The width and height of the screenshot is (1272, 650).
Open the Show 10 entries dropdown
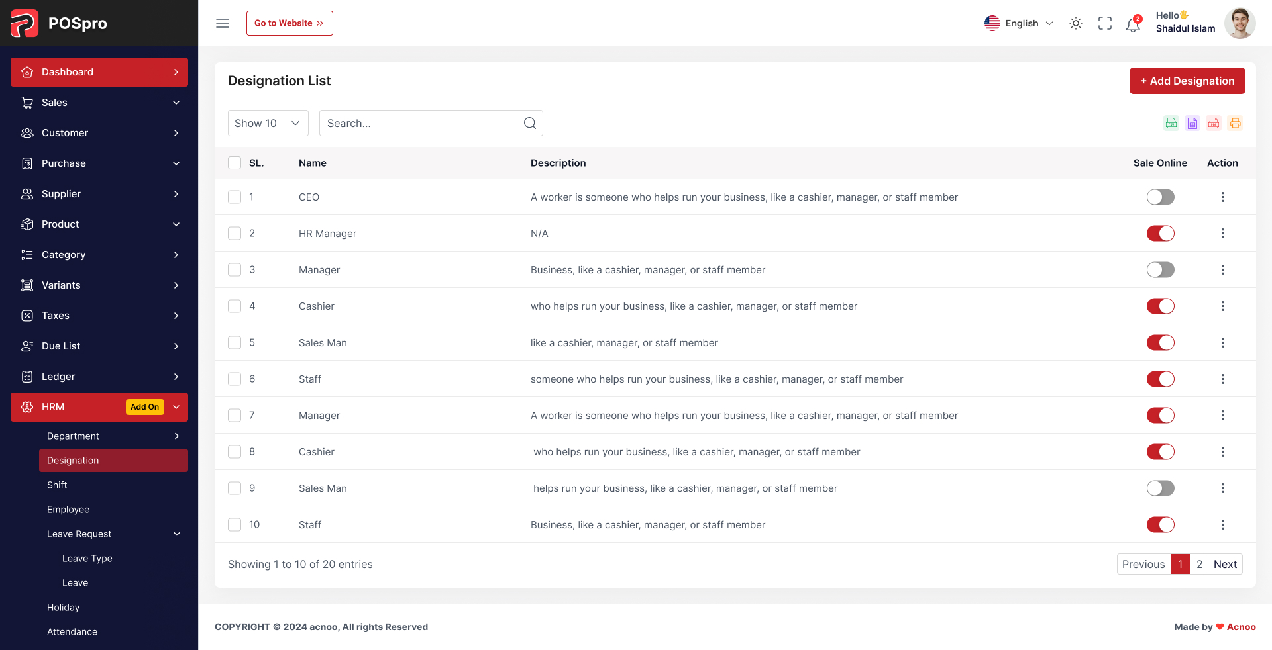tap(268, 123)
